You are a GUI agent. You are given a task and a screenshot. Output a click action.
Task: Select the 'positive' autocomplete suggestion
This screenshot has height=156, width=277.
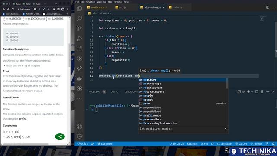[182, 80]
